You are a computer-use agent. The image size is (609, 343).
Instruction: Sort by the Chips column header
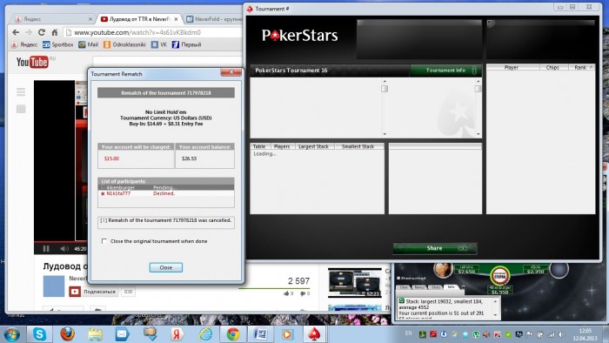(x=552, y=68)
